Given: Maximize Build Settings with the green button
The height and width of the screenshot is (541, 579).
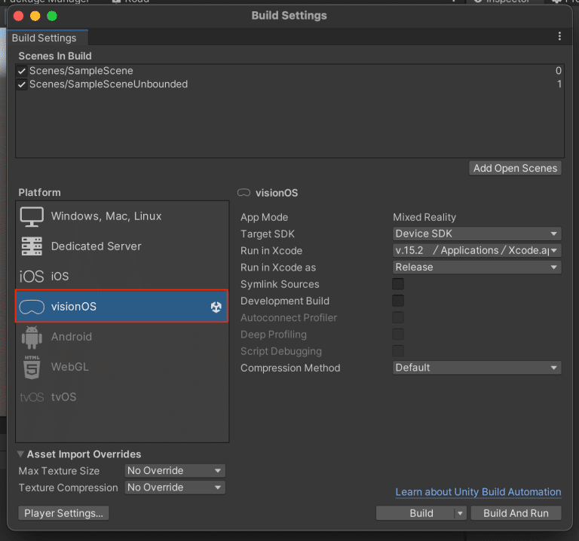Looking at the screenshot, I should (x=52, y=16).
